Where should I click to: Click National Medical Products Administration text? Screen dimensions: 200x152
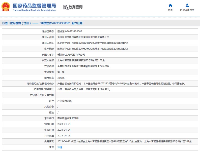click(34, 10)
